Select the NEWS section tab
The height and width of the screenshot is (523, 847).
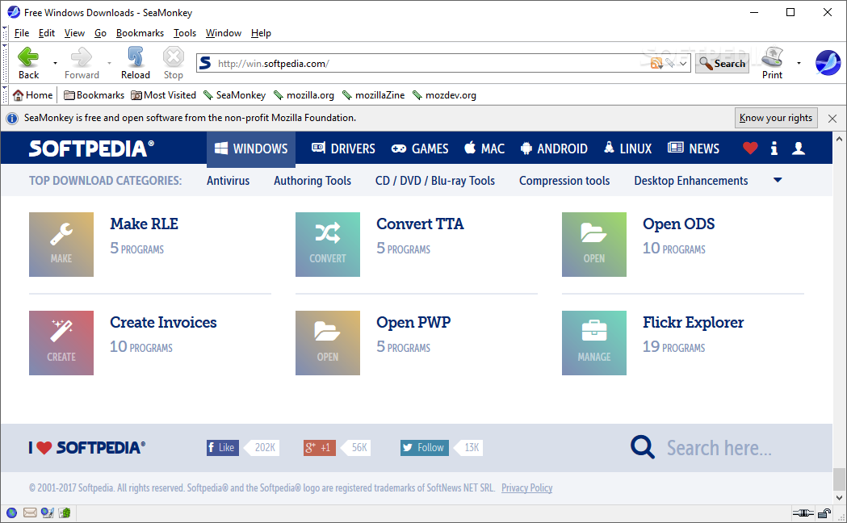694,148
